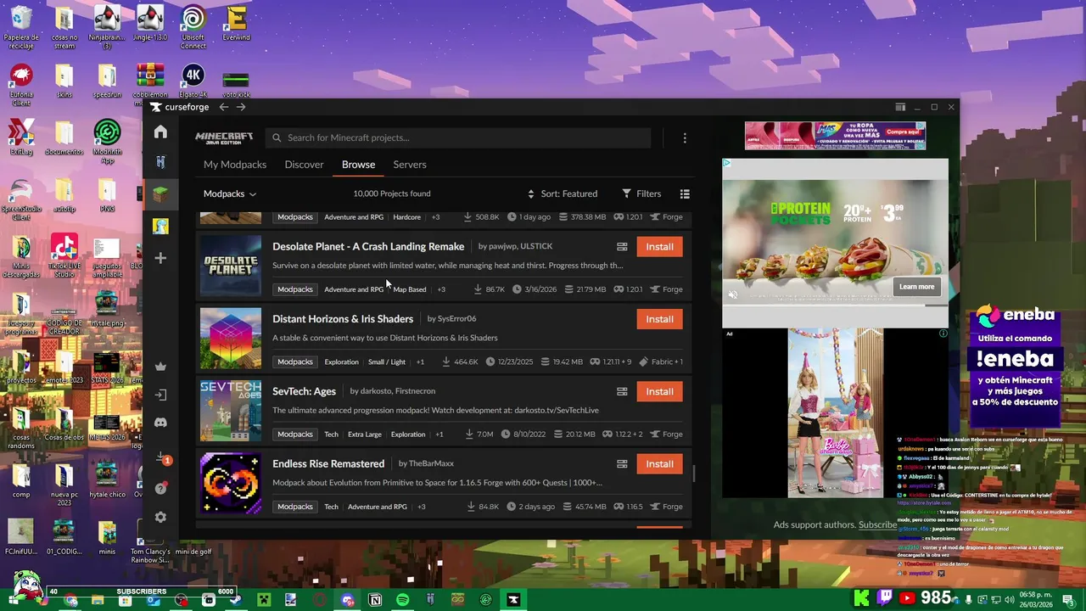This screenshot has height=611, width=1086.
Task: Open the Distant Horizons thumbnail
Action: click(231, 338)
